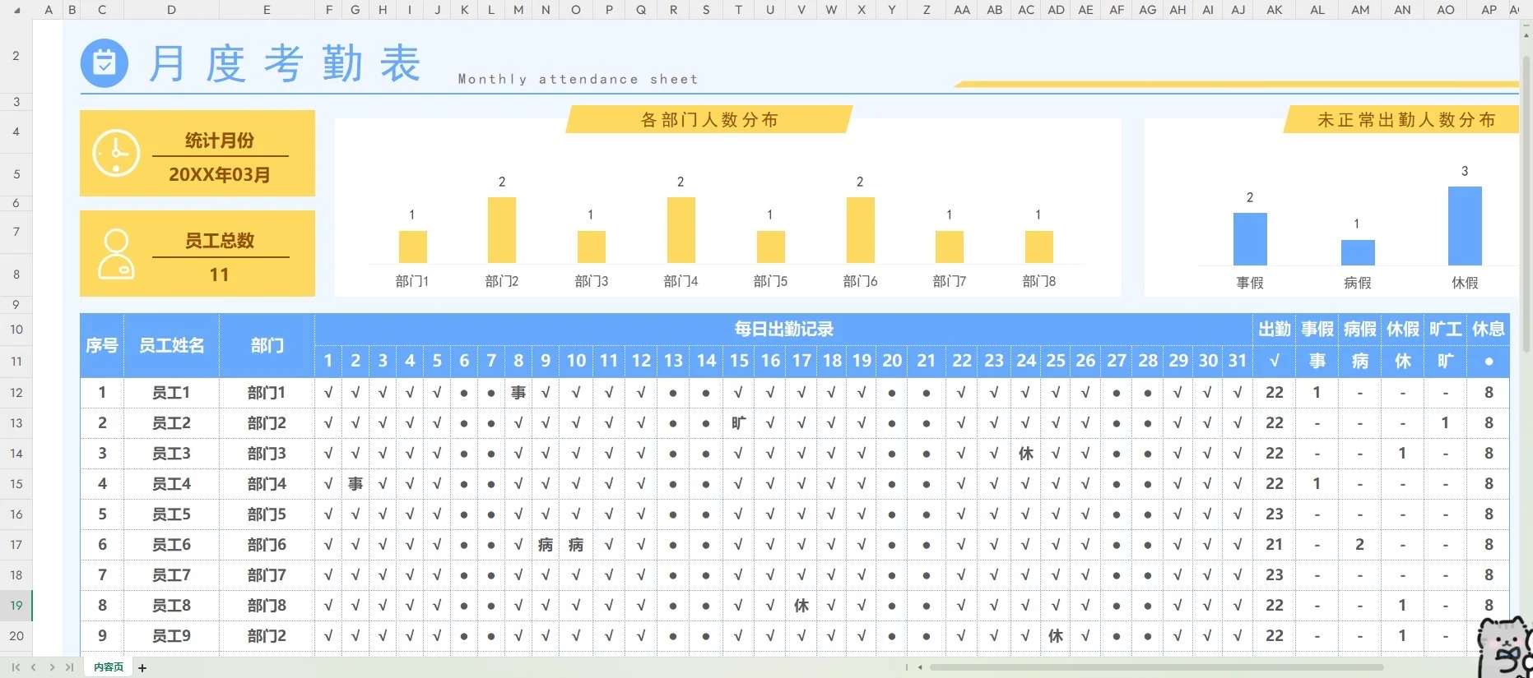Click the 统计月份 label

(220, 141)
